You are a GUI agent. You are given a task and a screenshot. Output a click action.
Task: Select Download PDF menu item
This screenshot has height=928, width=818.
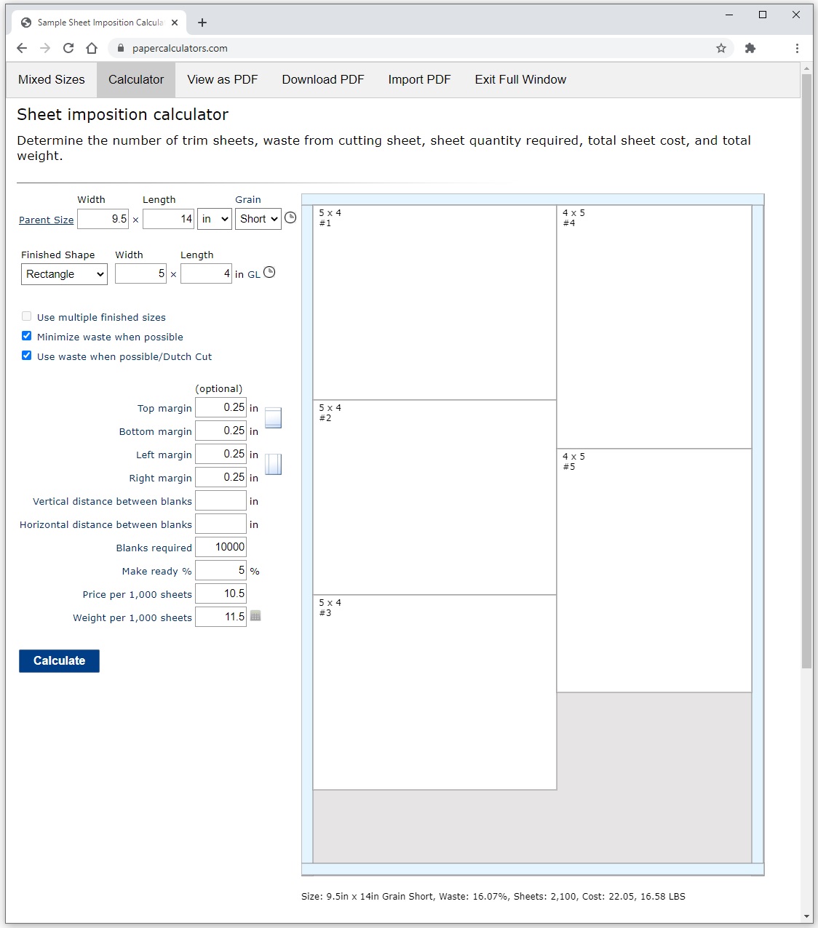point(323,80)
